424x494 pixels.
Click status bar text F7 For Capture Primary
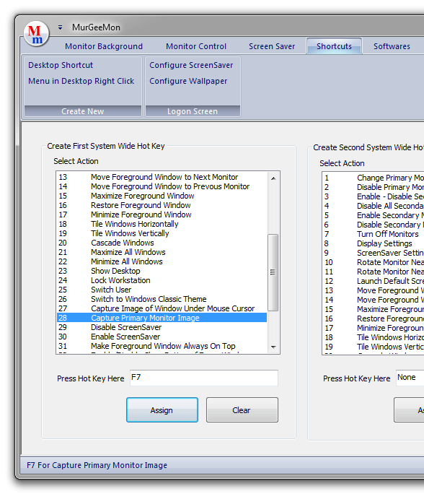[97, 465]
